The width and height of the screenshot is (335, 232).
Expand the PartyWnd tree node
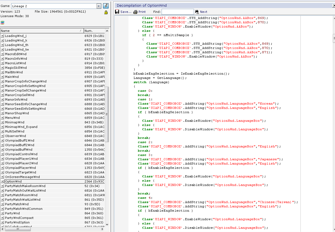(x=2, y=213)
